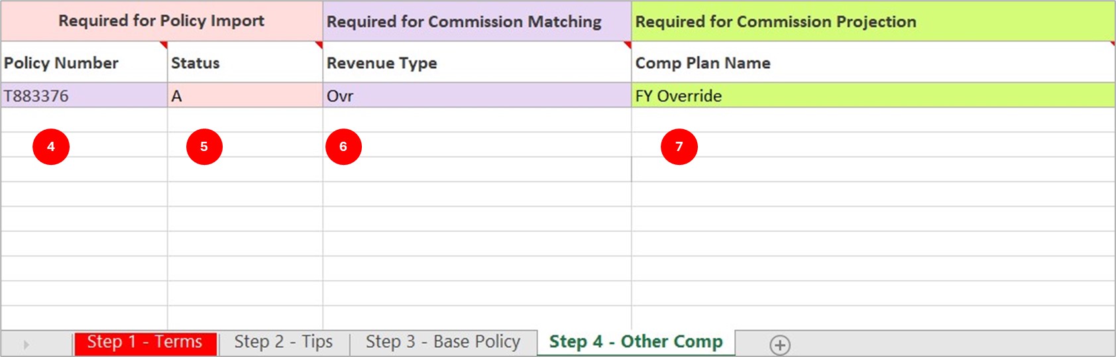Click red marker number 6

pyautogui.click(x=343, y=146)
